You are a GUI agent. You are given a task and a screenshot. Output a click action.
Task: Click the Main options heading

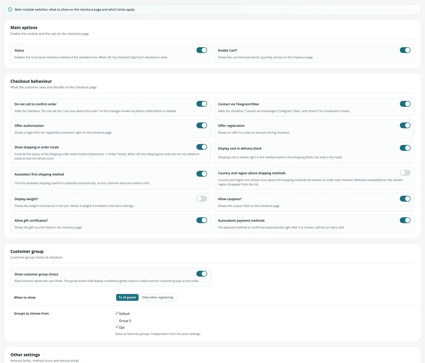point(24,28)
